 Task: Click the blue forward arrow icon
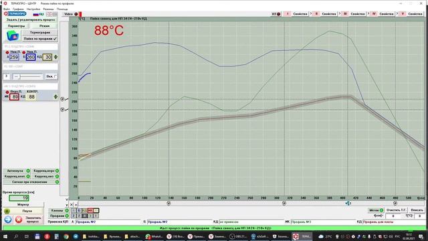coord(8,220)
